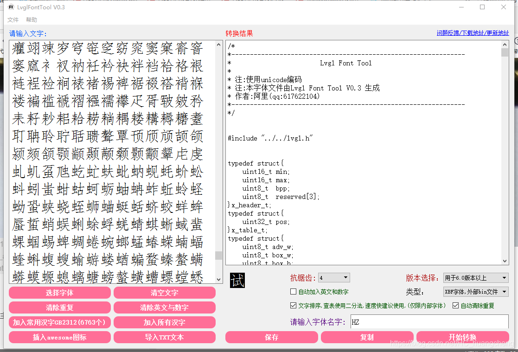Screen dimensions: 518x352
Task: Click 开始转换 to start conversion
Action: pos(462,337)
